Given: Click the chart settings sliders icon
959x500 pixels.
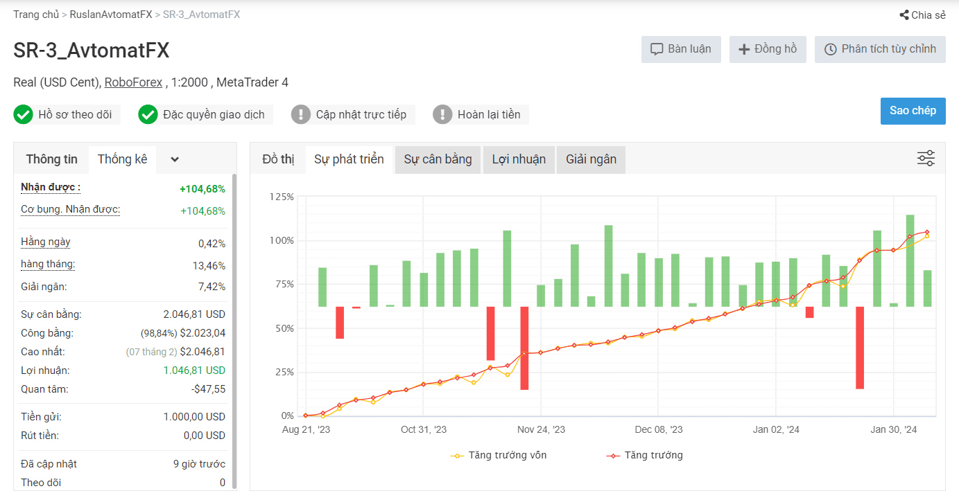Looking at the screenshot, I should click(926, 159).
